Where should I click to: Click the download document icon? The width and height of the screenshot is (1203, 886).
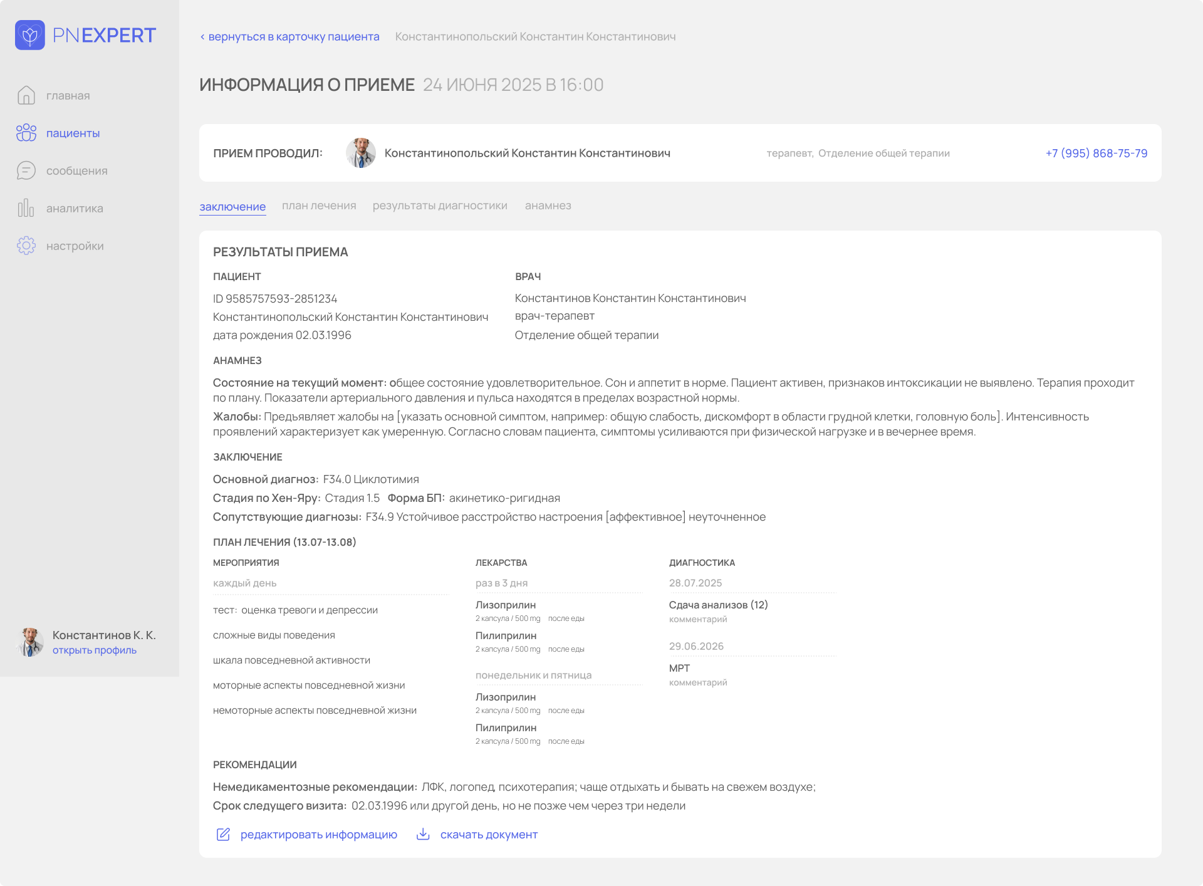coord(423,834)
